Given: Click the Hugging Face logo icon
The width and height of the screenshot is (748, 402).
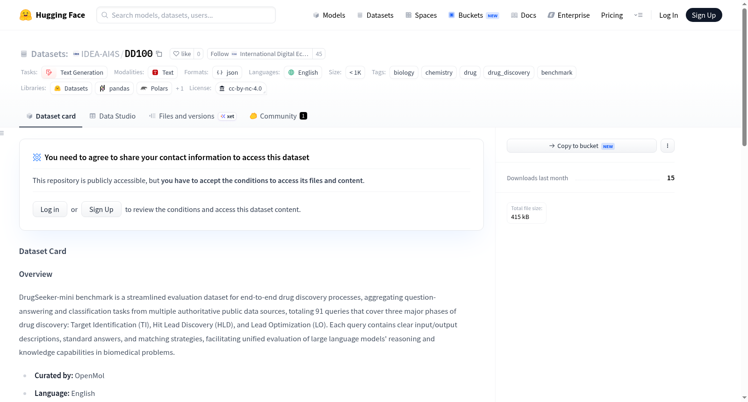Looking at the screenshot, I should pos(26,15).
